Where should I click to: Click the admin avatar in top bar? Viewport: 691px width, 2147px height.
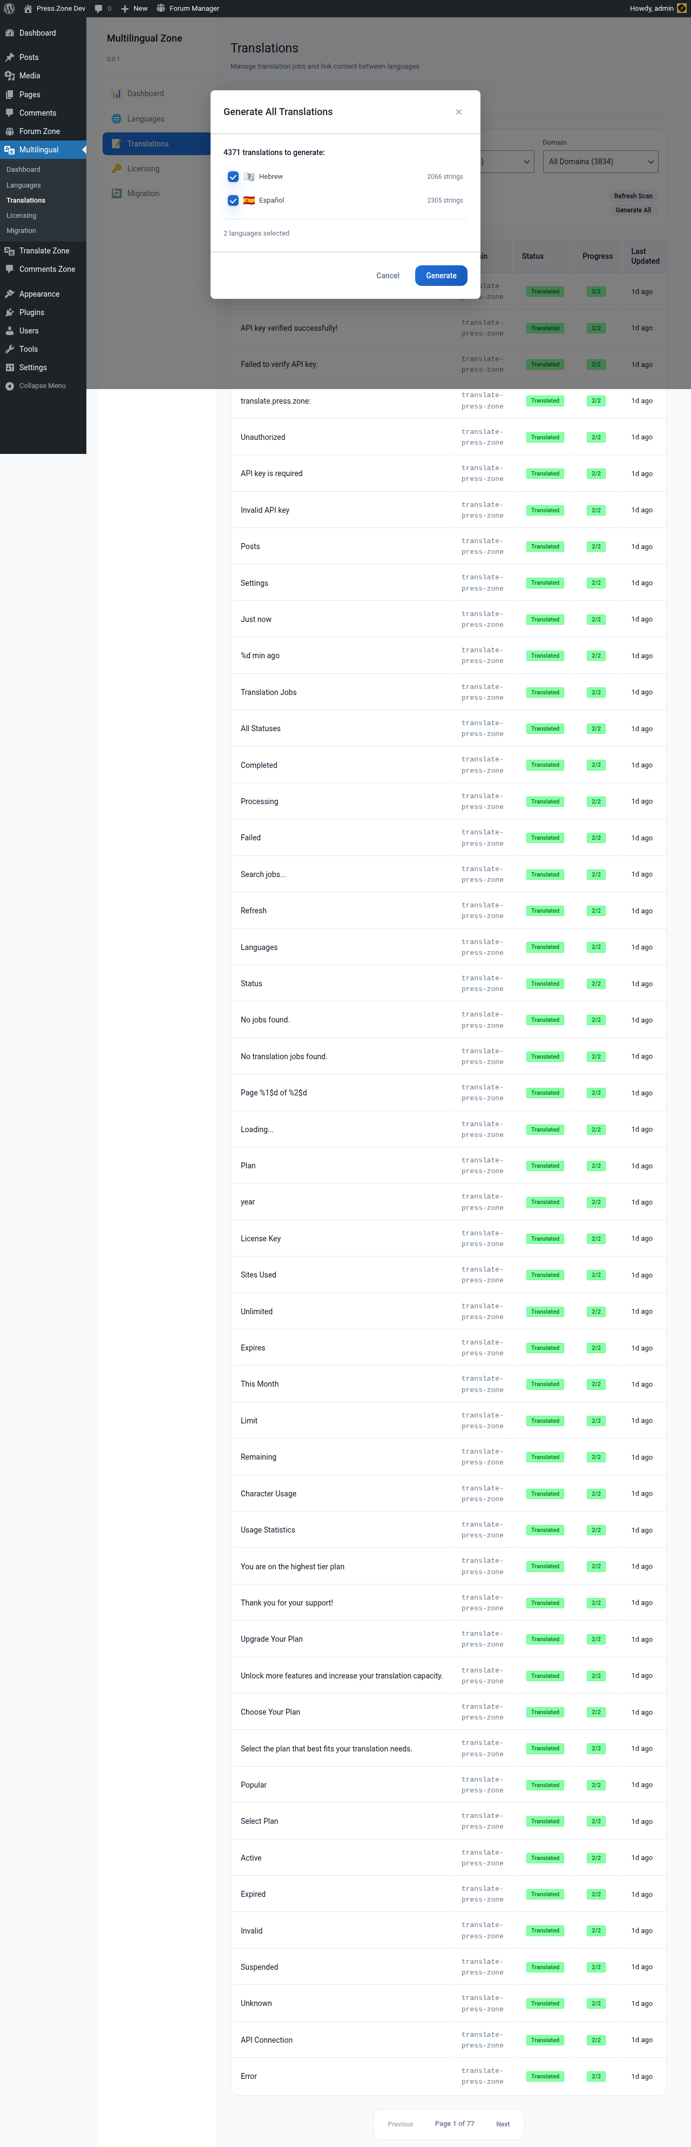682,8
